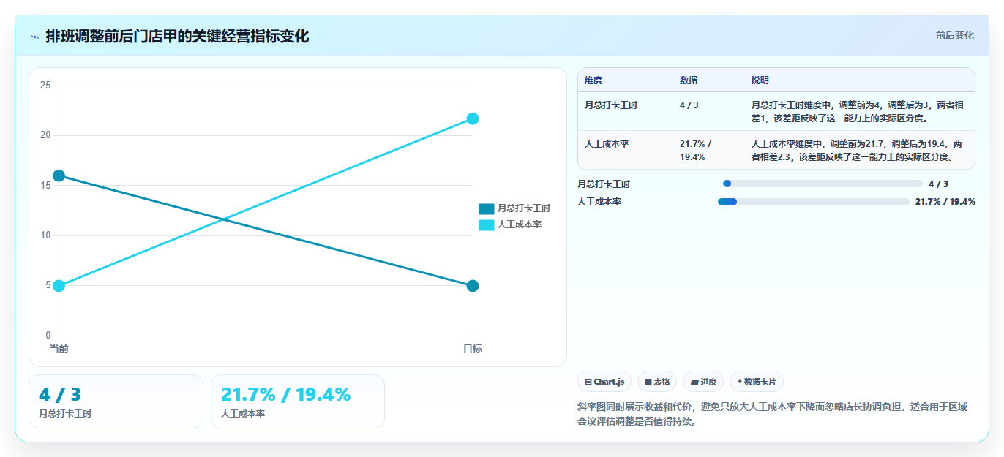Click the 维度 column header
1004x457 pixels.
click(x=593, y=80)
